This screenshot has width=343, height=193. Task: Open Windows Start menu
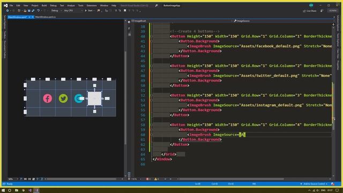tap(3, 190)
